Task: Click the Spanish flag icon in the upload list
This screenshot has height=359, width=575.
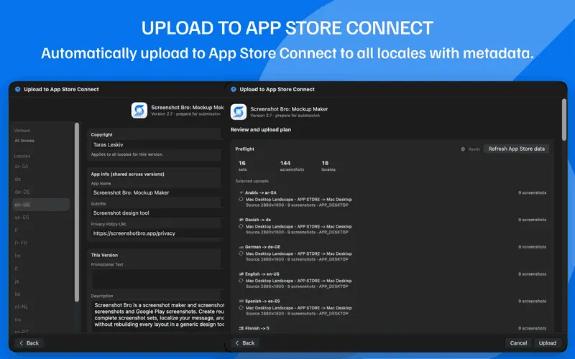Action: coord(241,301)
